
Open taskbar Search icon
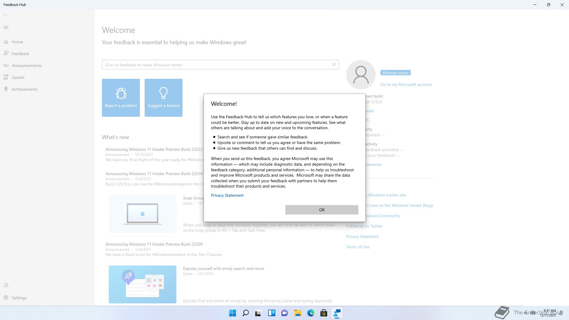coord(246,313)
